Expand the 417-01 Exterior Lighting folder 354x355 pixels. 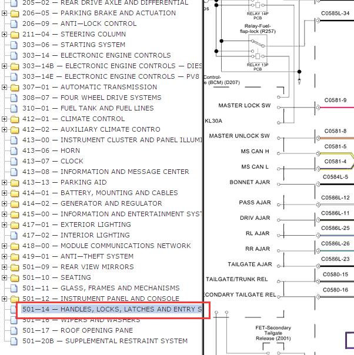pos(4,225)
